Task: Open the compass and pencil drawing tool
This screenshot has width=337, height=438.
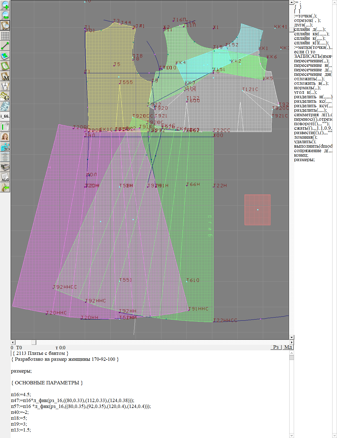Action: click(5, 86)
